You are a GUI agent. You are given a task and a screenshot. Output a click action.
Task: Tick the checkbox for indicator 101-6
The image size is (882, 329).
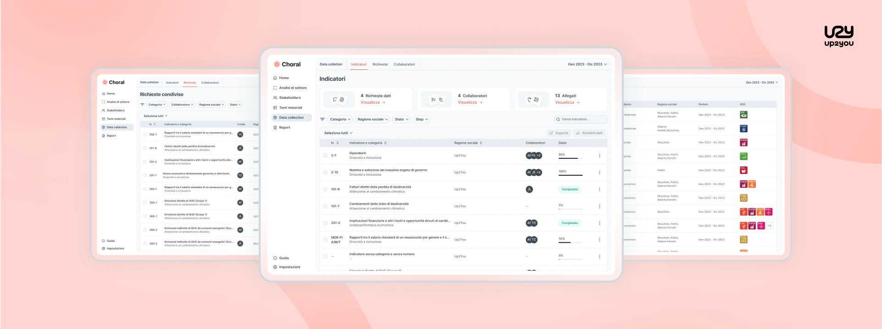coord(325,190)
